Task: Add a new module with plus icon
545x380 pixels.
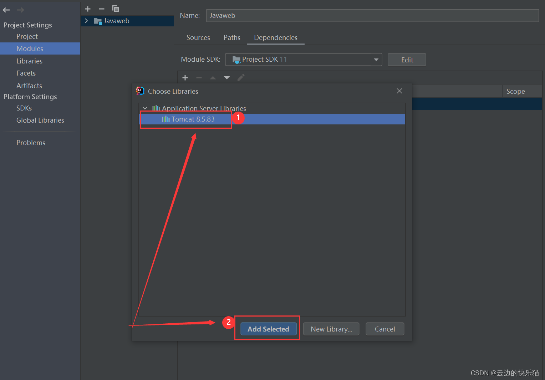Action: (x=88, y=9)
